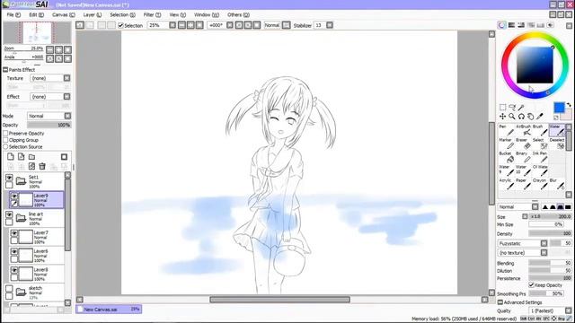Select Layer6 in layers list

point(37,255)
